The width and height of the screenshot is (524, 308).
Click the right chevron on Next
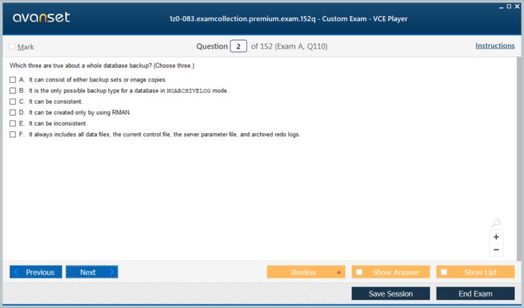(x=112, y=272)
